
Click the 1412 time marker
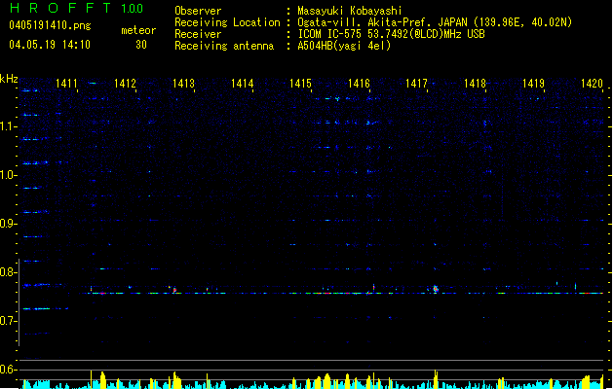[125, 84]
